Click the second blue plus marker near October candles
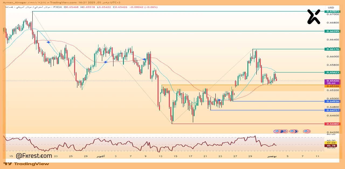This screenshot has width=345, height=169. click(x=105, y=62)
